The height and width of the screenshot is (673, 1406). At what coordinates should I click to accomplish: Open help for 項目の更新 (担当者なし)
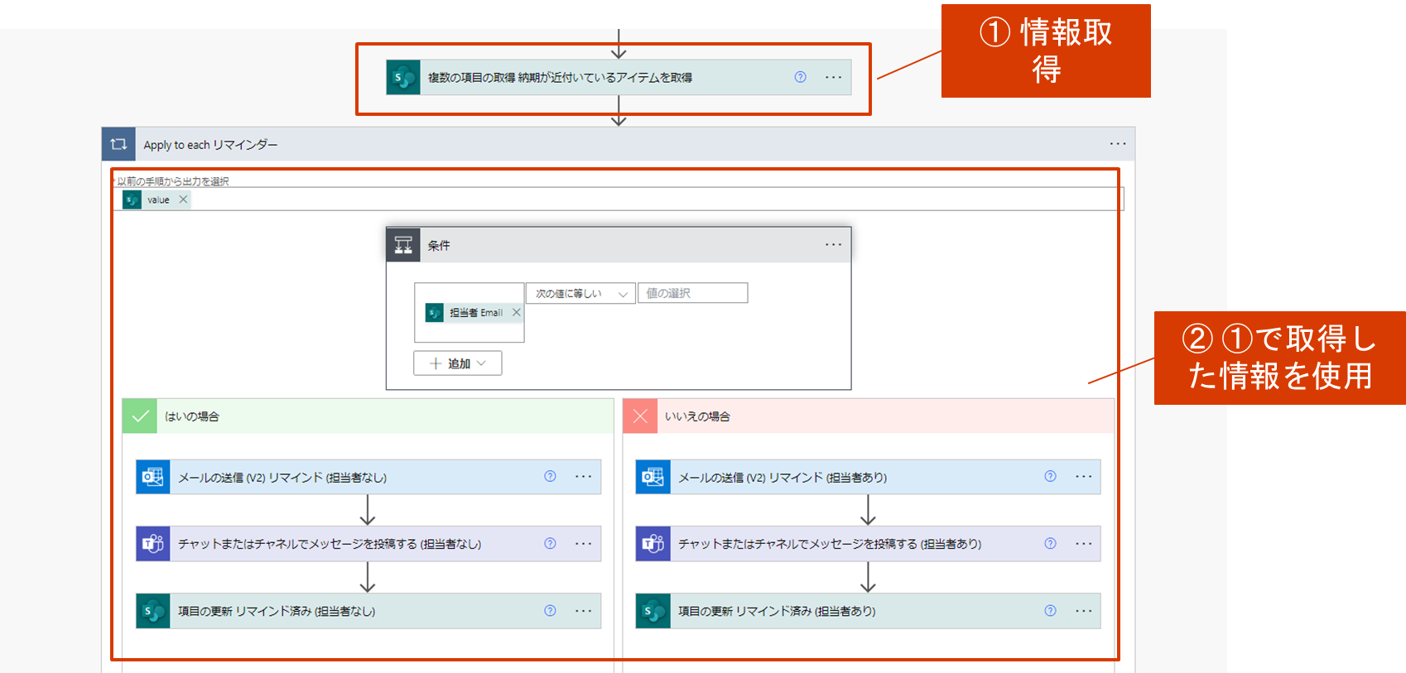tap(550, 610)
